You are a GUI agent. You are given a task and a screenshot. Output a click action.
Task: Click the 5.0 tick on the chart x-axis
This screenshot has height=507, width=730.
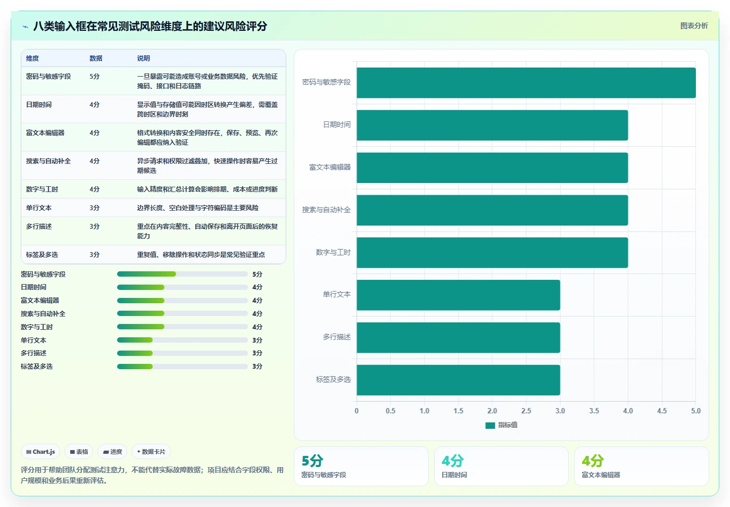coord(696,411)
